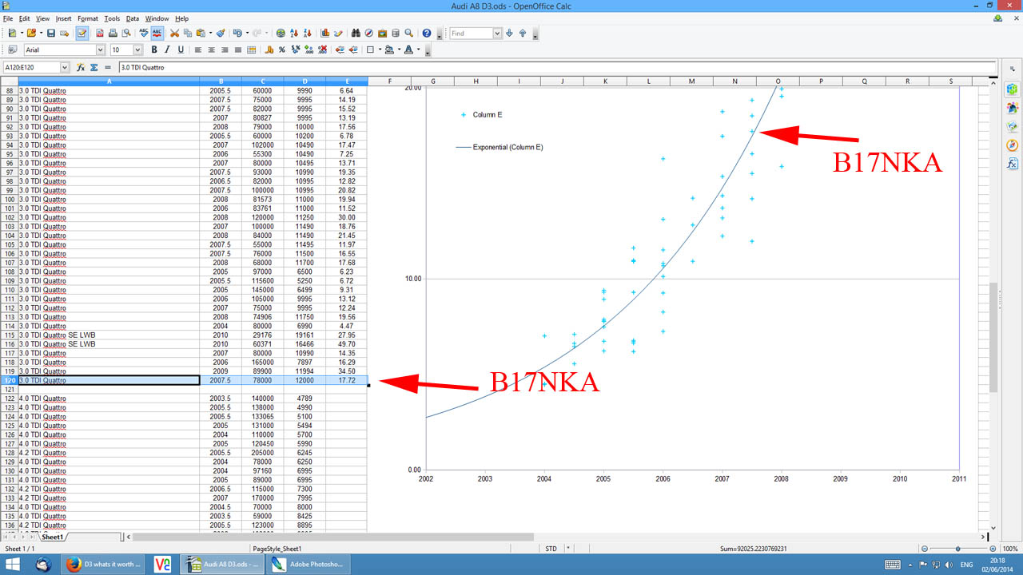Click the New document icon

(11, 34)
